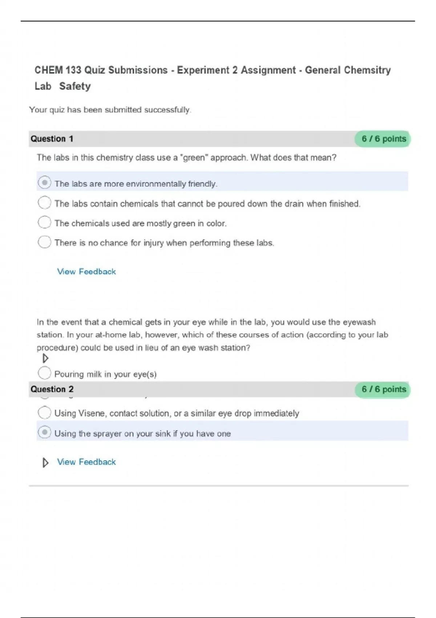This screenshot has height=618, width=436.
Task: Open View Feedback link below sprayer option
Action: [x=86, y=462]
